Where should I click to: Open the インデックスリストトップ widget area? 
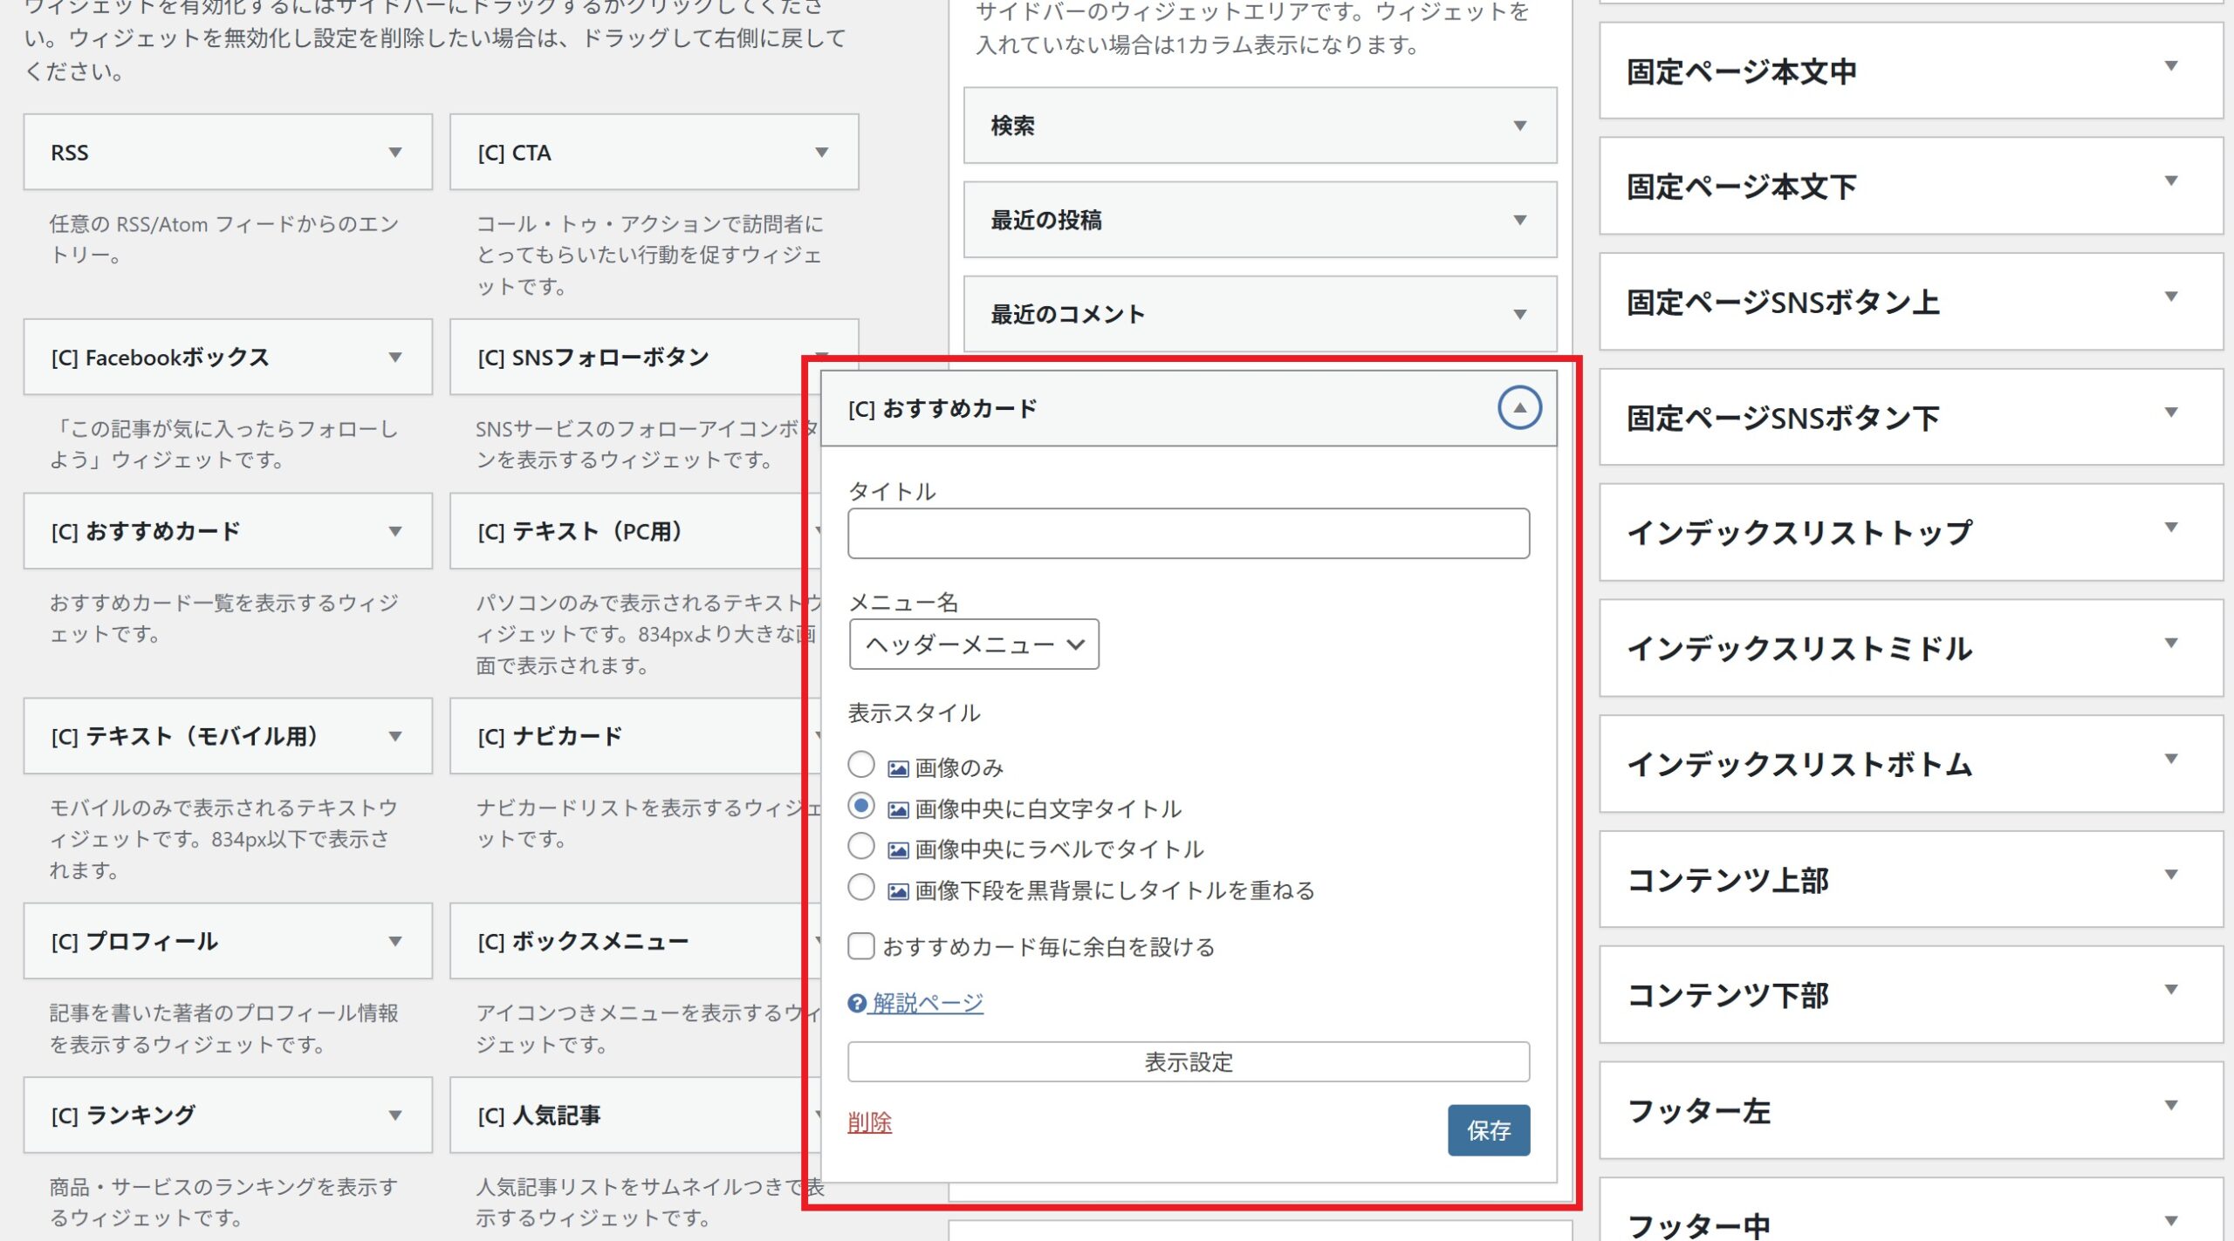[x=2170, y=528]
